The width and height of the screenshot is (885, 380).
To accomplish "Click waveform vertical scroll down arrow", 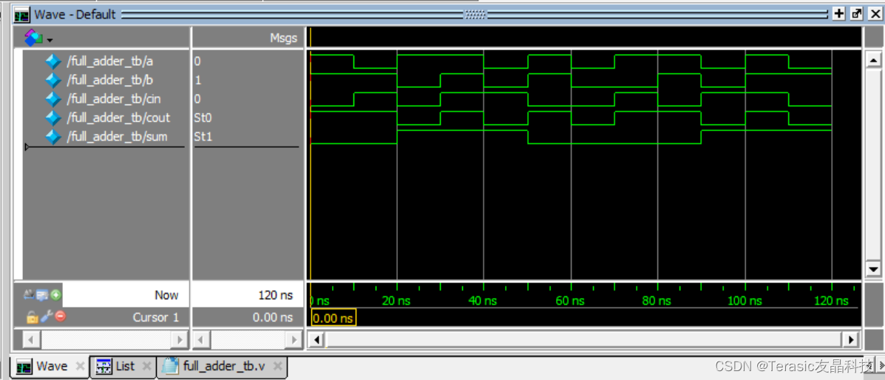I will 874,269.
